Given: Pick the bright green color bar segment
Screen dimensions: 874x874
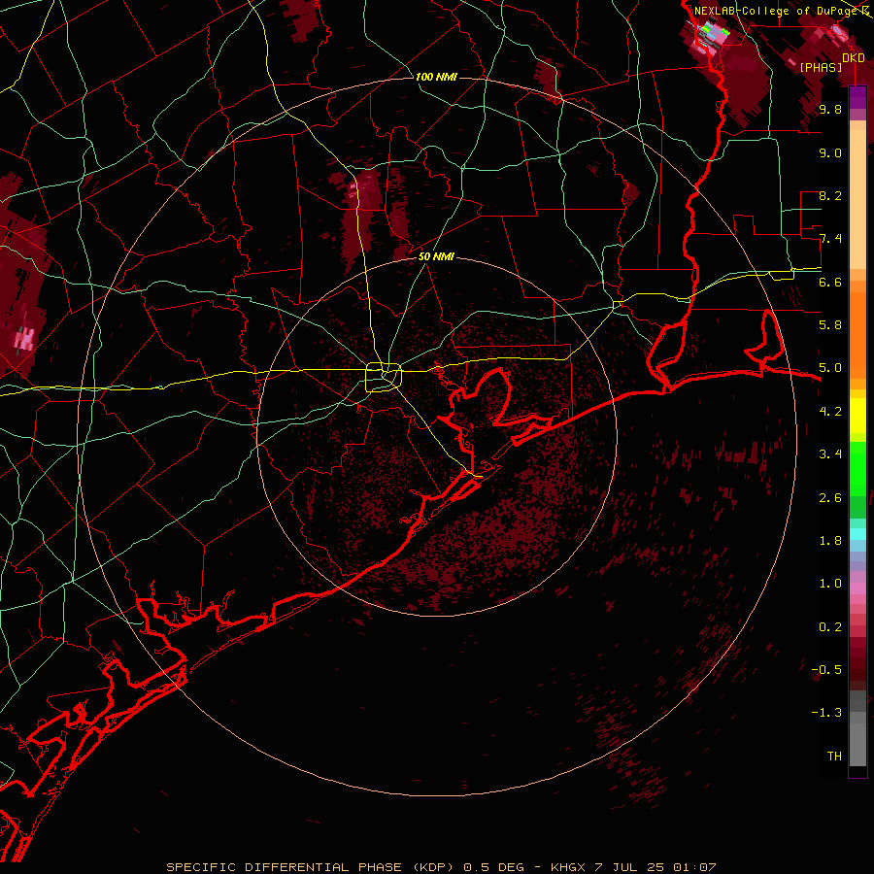Looking at the screenshot, I should tap(857, 468).
